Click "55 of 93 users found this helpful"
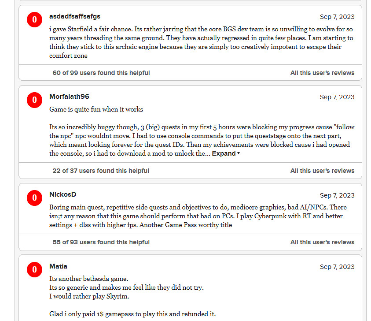371x321 pixels. click(x=101, y=242)
